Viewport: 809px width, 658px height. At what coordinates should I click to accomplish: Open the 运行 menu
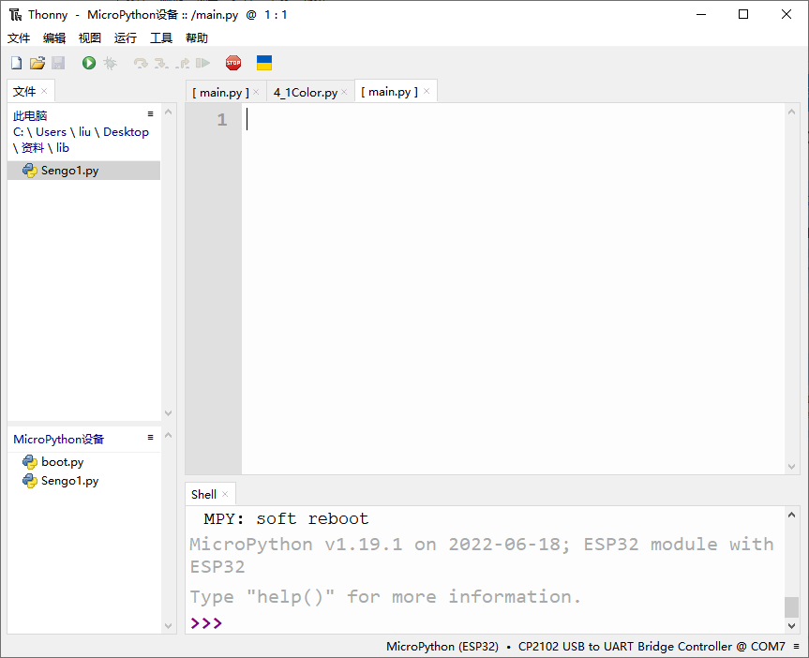(x=126, y=38)
